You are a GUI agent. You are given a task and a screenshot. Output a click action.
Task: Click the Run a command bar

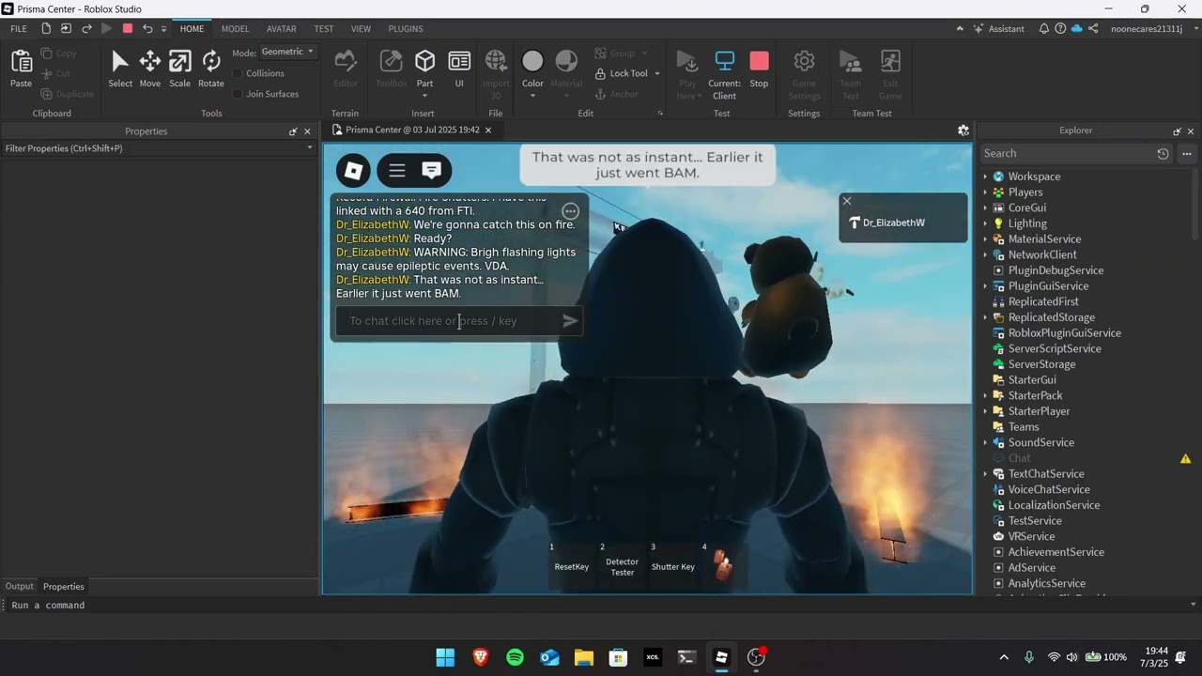pos(601,606)
